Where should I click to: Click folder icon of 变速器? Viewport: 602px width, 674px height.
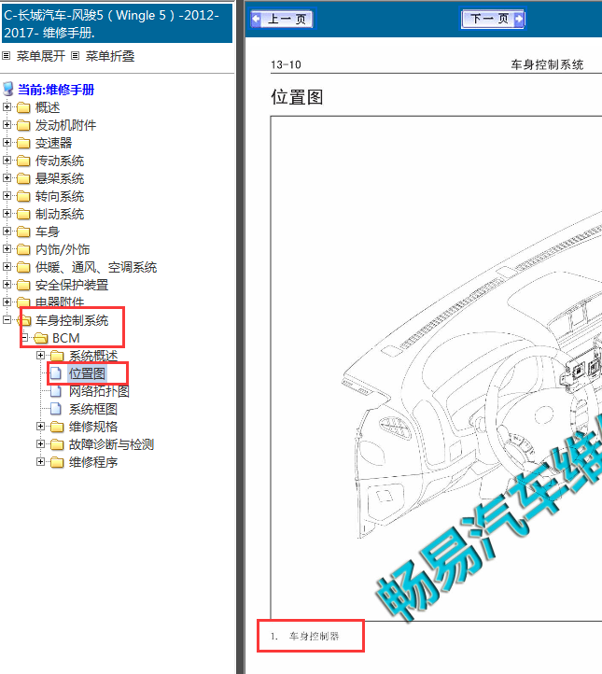[x=23, y=143]
